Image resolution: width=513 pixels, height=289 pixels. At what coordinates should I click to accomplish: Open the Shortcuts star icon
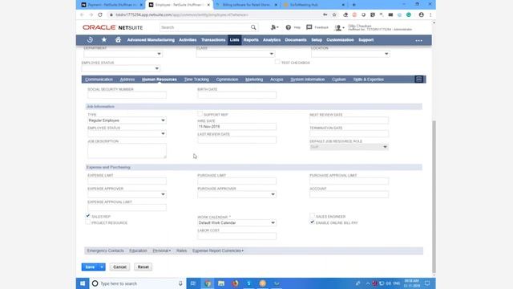point(104,39)
